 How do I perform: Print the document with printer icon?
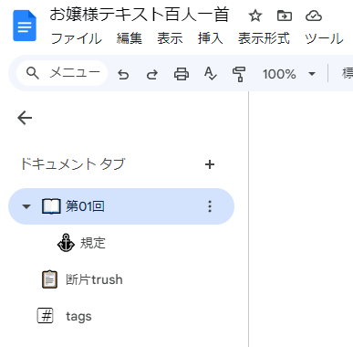click(x=182, y=74)
